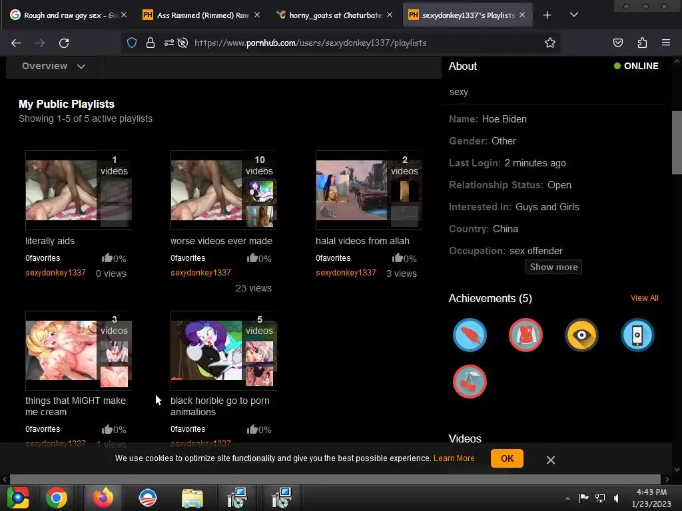This screenshot has height=511, width=682.
Task: Click the site security padlock icon
Action: click(150, 43)
